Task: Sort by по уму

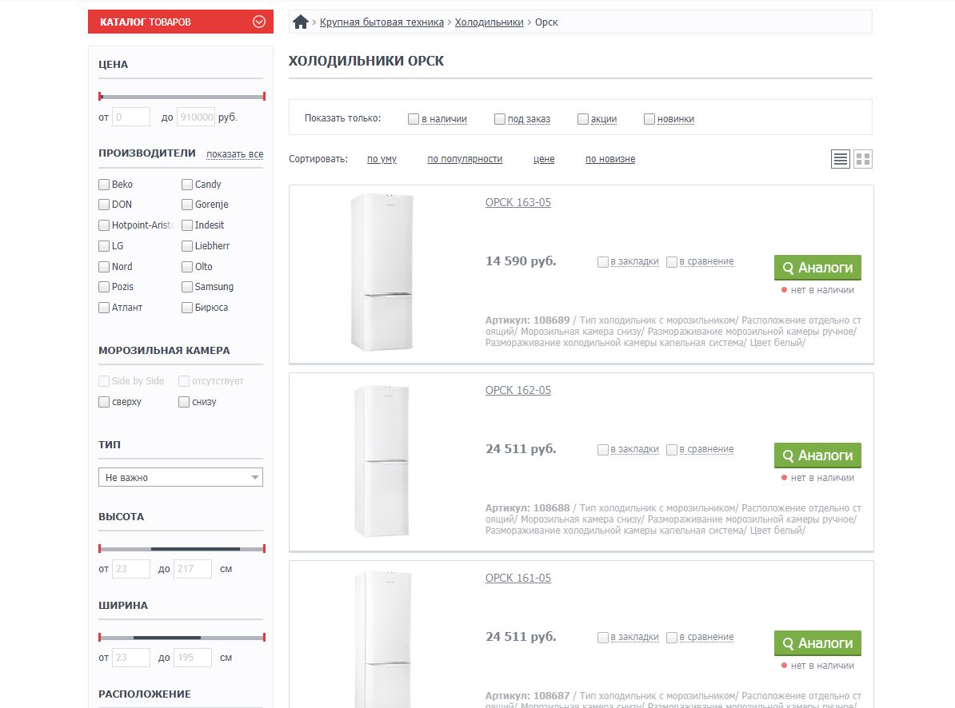Action: pos(382,159)
